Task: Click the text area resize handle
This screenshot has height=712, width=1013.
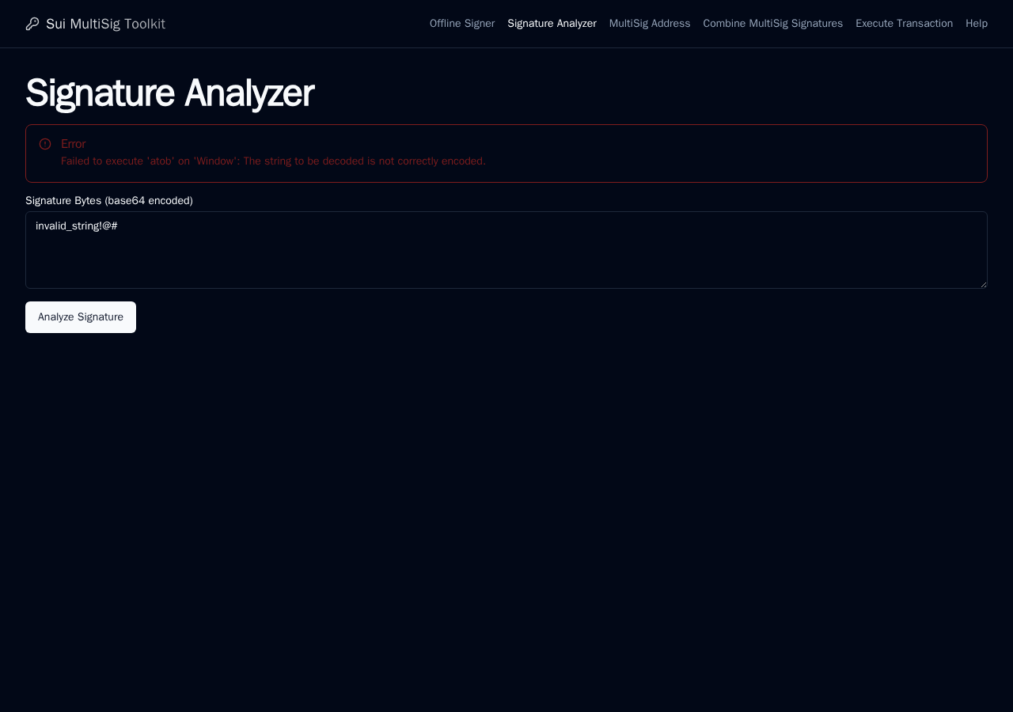Action: pos(982,283)
